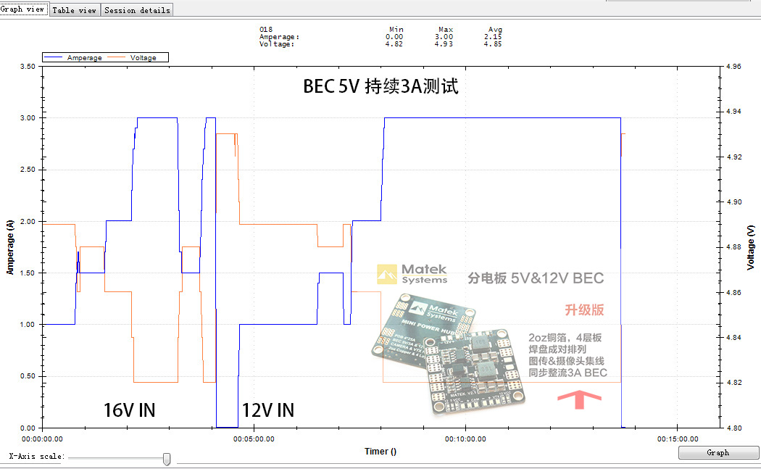This screenshot has width=761, height=469.
Task: Click the 3.50 amperage axis tick label
Action: [x=28, y=67]
